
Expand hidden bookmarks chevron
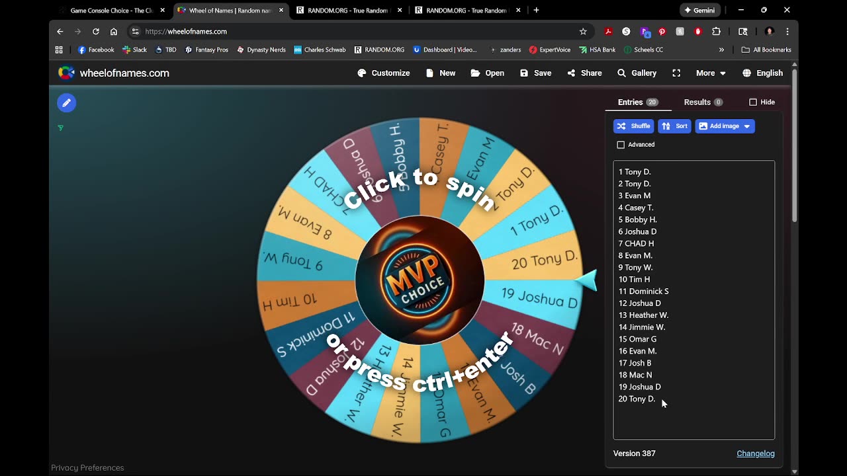[x=721, y=50]
